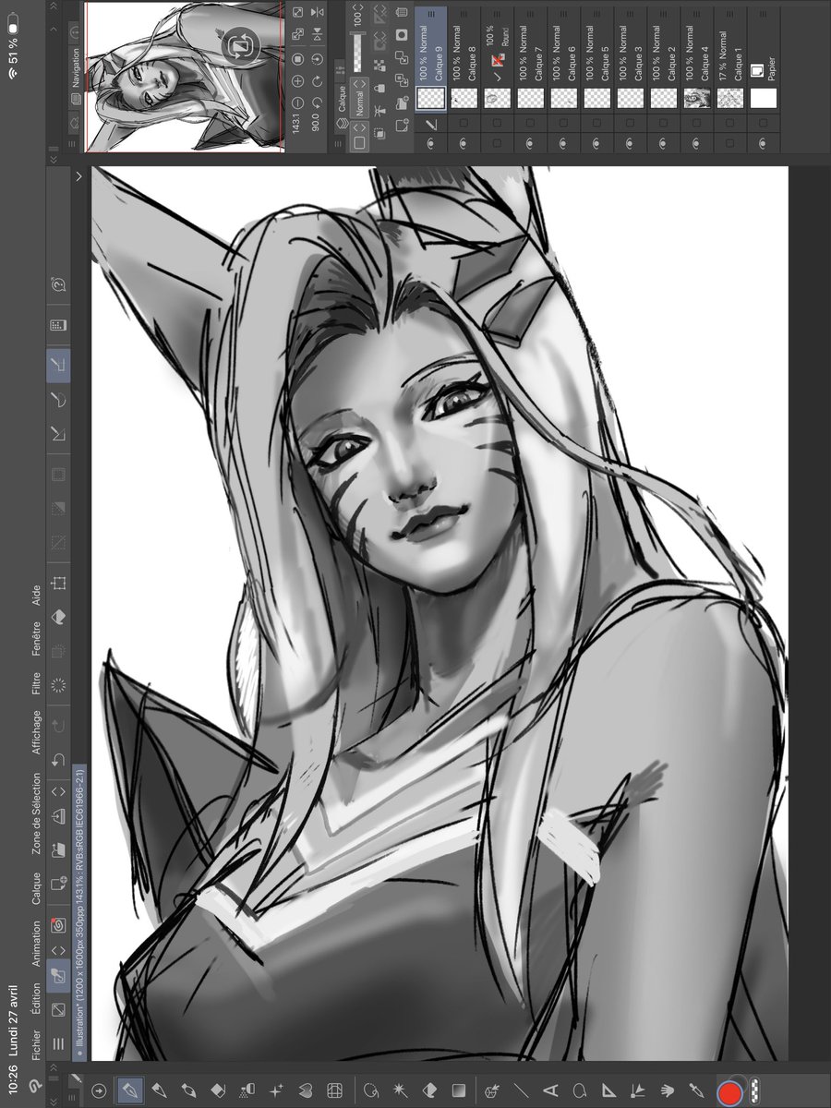Viewport: 831px width, 1108px height.
Task: Click the calculator-like icon in command bar
Action: tap(57, 325)
